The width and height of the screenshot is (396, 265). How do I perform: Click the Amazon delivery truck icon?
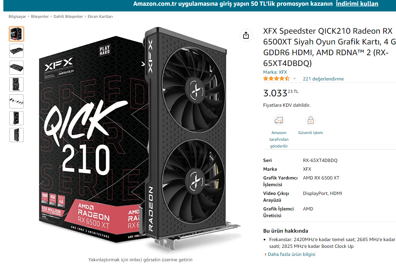tap(279, 121)
